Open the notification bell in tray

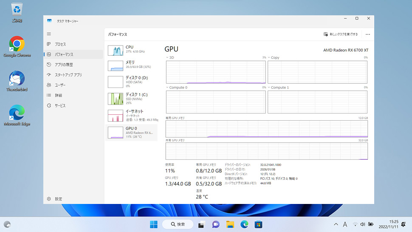coord(404,224)
